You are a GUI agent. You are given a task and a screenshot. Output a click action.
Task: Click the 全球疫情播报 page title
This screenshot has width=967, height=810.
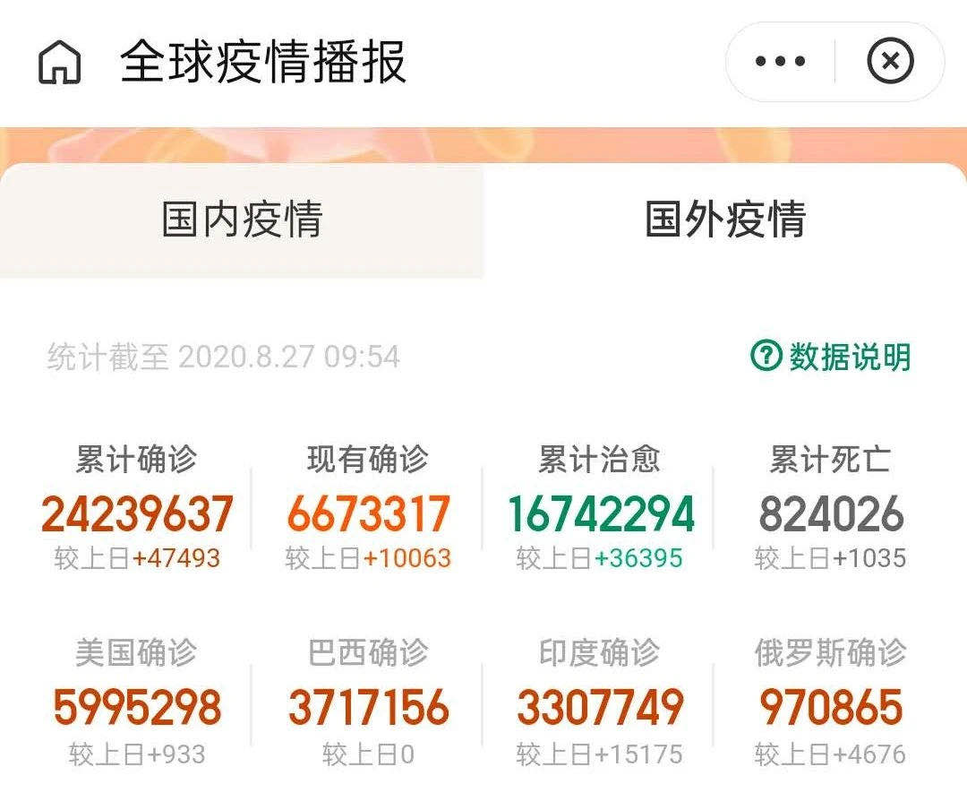[263, 63]
